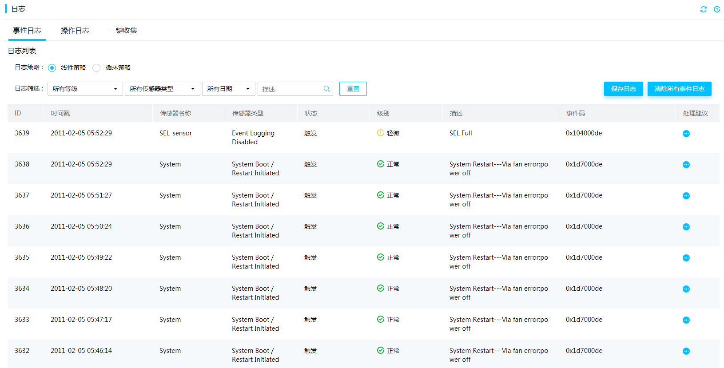Refresh the log page

tap(704, 9)
